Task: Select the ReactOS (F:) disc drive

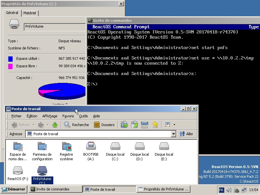Action: pos(18,174)
